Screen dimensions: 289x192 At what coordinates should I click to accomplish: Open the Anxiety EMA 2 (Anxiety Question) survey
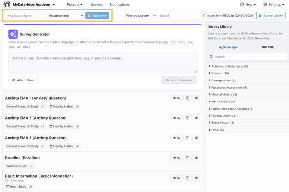(36, 118)
